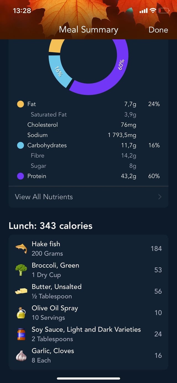177x383 pixels.
Task: Open Butter, Unsalted food entry
Action: pos(57,291)
